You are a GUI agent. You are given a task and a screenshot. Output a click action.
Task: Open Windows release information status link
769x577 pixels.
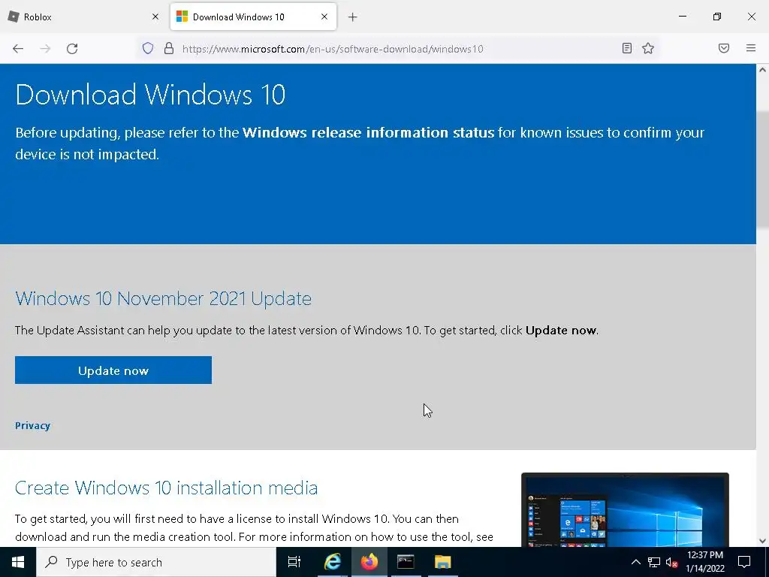coord(368,132)
